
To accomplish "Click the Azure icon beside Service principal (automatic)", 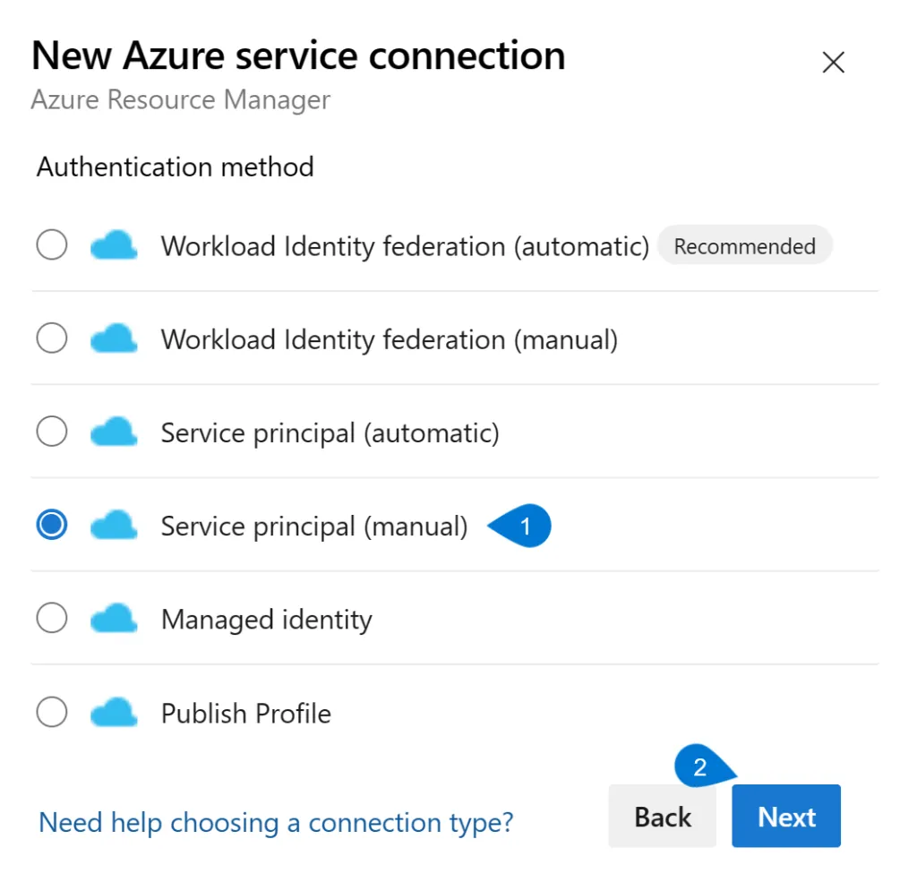I will coord(113,432).
